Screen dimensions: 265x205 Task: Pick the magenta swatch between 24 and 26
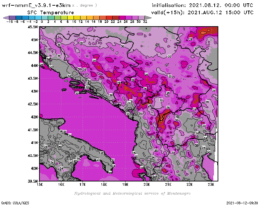pos(122,18)
